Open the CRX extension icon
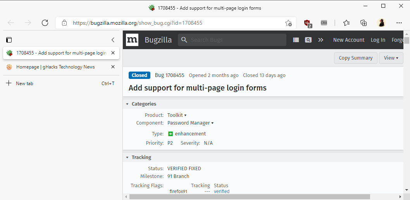410x200 pixels. pos(324,23)
